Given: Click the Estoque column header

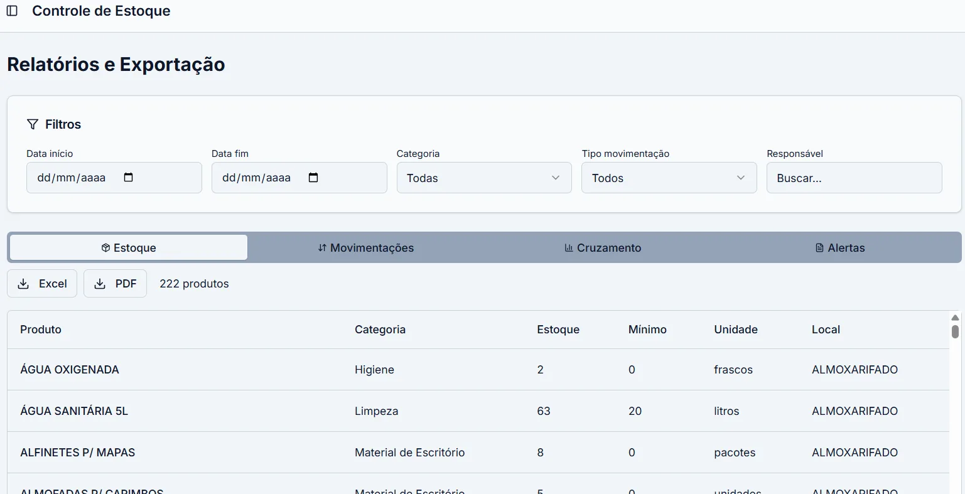Looking at the screenshot, I should point(558,330).
